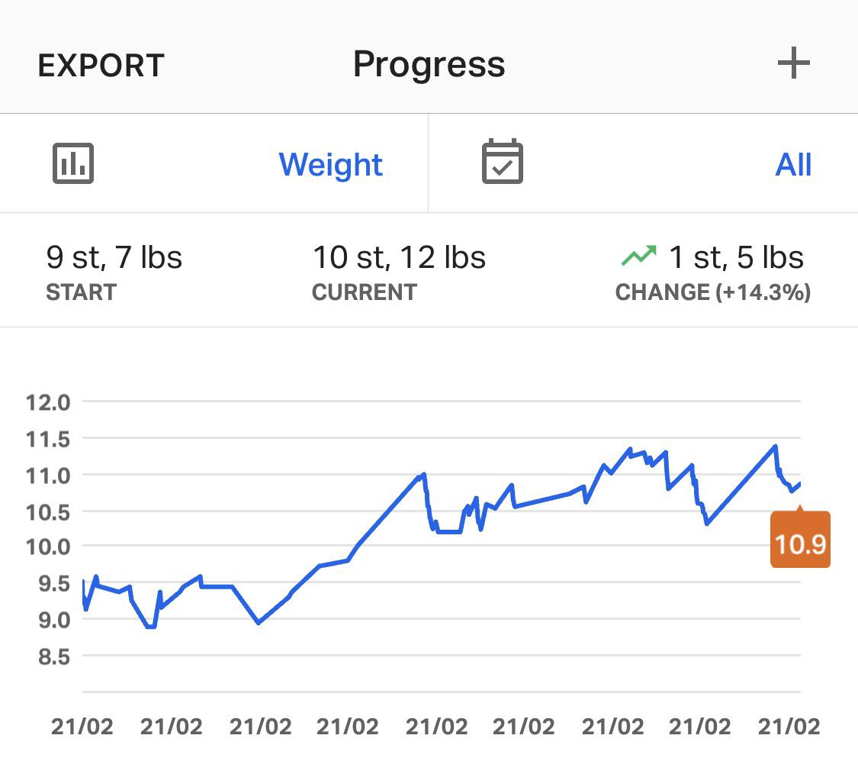Click the CURRENT weight 10 st 12 lbs
Screen dimensions: 858x774
click(x=398, y=257)
